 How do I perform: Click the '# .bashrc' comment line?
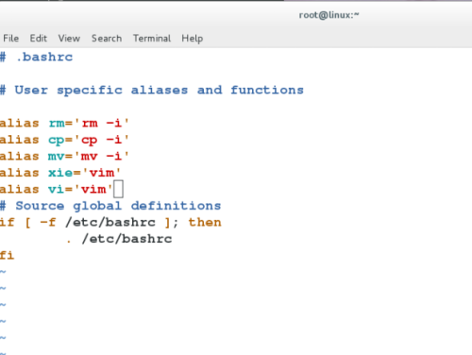pyautogui.click(x=36, y=57)
